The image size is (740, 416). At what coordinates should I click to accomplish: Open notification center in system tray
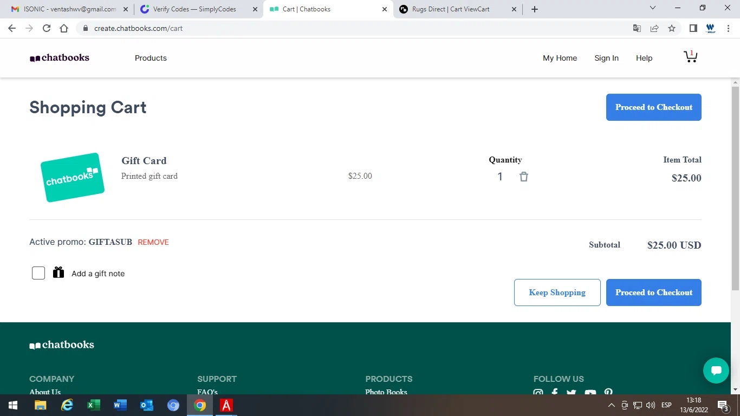pyautogui.click(x=723, y=405)
